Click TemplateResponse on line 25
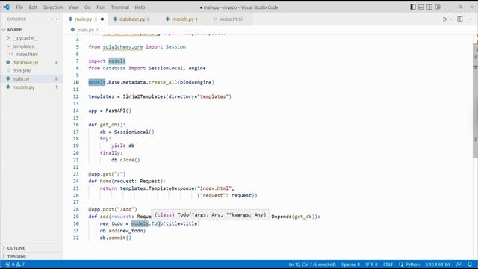Screen dimensions: 478x269 tap(171, 188)
